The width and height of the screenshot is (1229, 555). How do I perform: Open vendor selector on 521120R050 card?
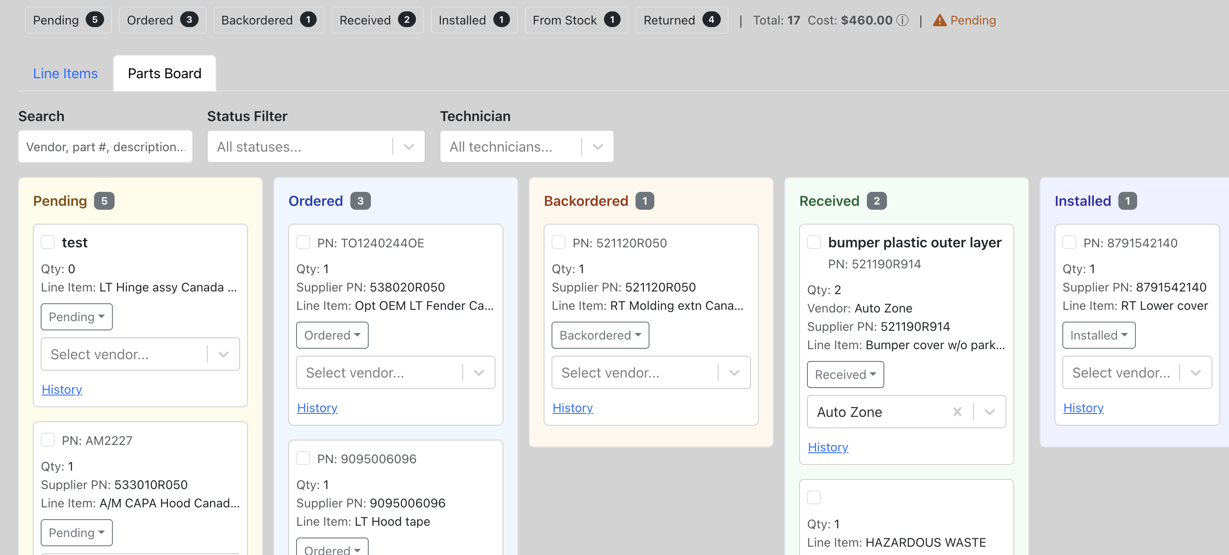point(651,372)
